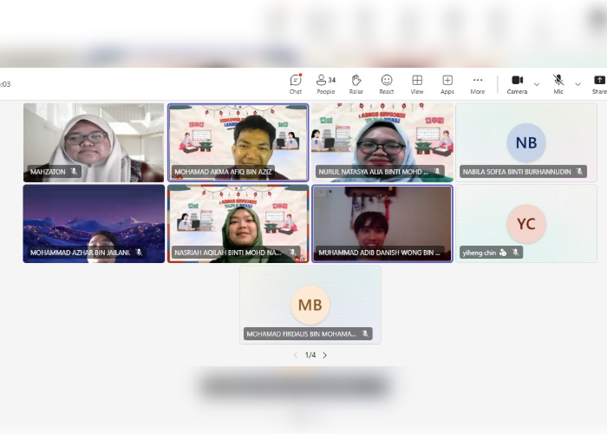Select the NB avatar tile of Nabila Sofea
Viewport: 607px width, 434px height.
pyautogui.click(x=526, y=142)
